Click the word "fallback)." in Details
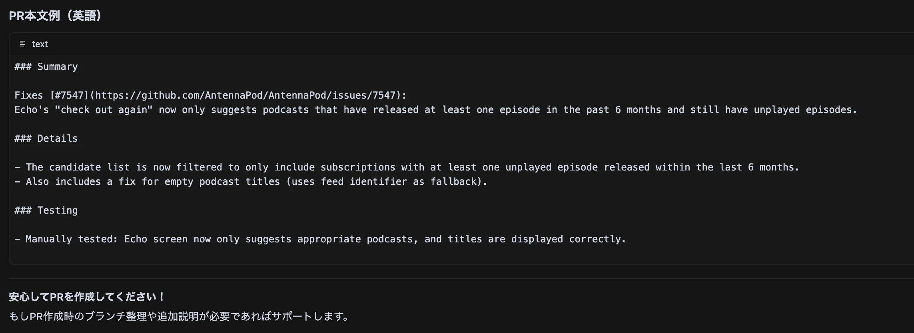914x333 pixels. click(x=459, y=182)
